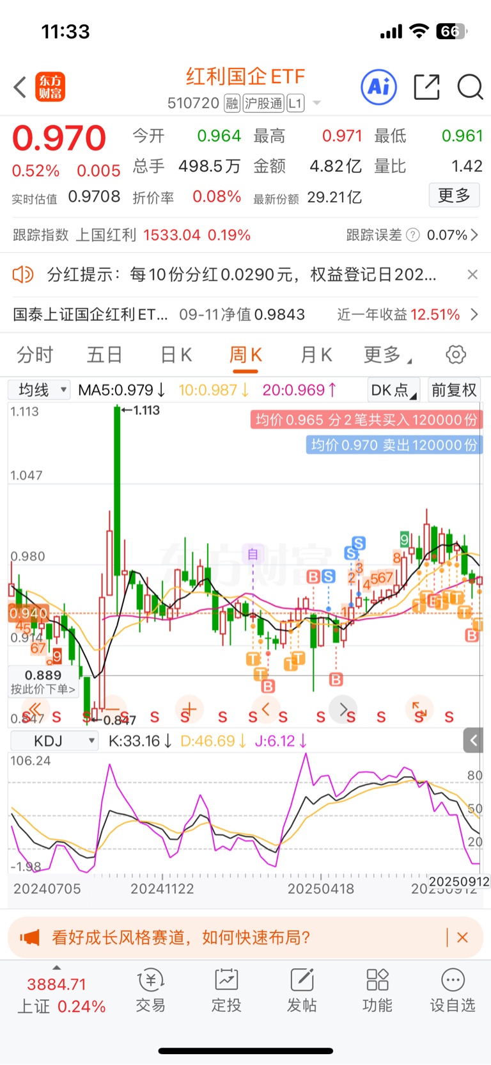Tap the sell summary 均价 0.970 label

[x=394, y=444]
